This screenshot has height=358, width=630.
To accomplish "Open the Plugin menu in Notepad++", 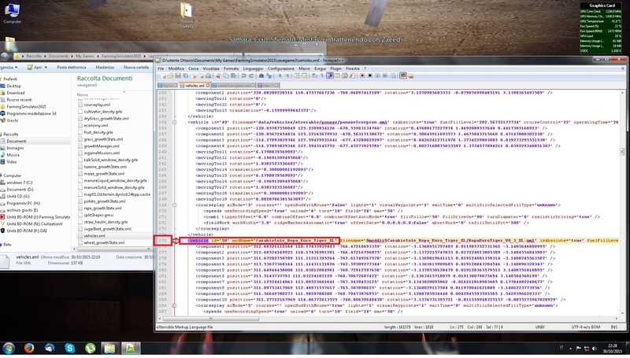I will pyautogui.click(x=334, y=69).
